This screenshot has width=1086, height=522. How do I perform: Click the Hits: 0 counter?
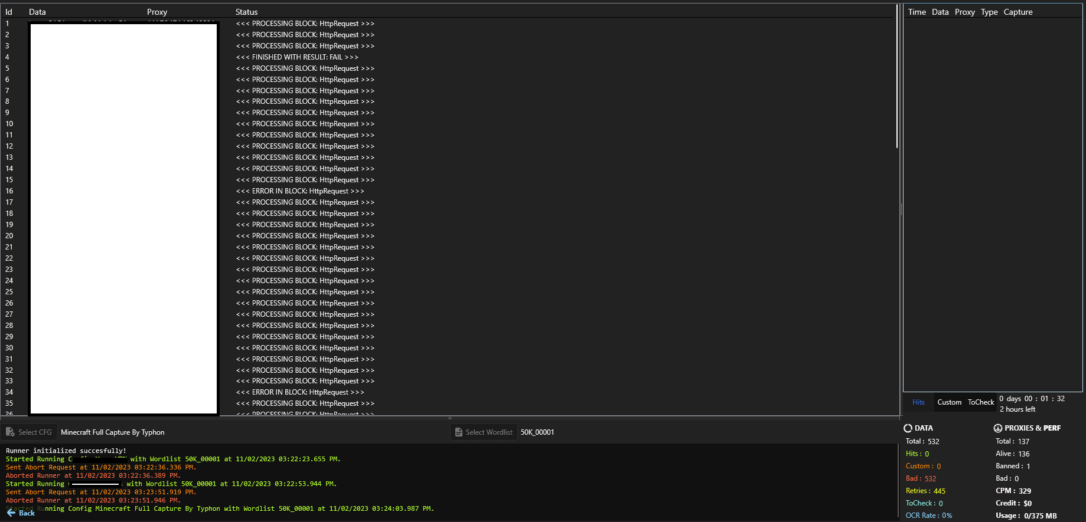point(917,454)
